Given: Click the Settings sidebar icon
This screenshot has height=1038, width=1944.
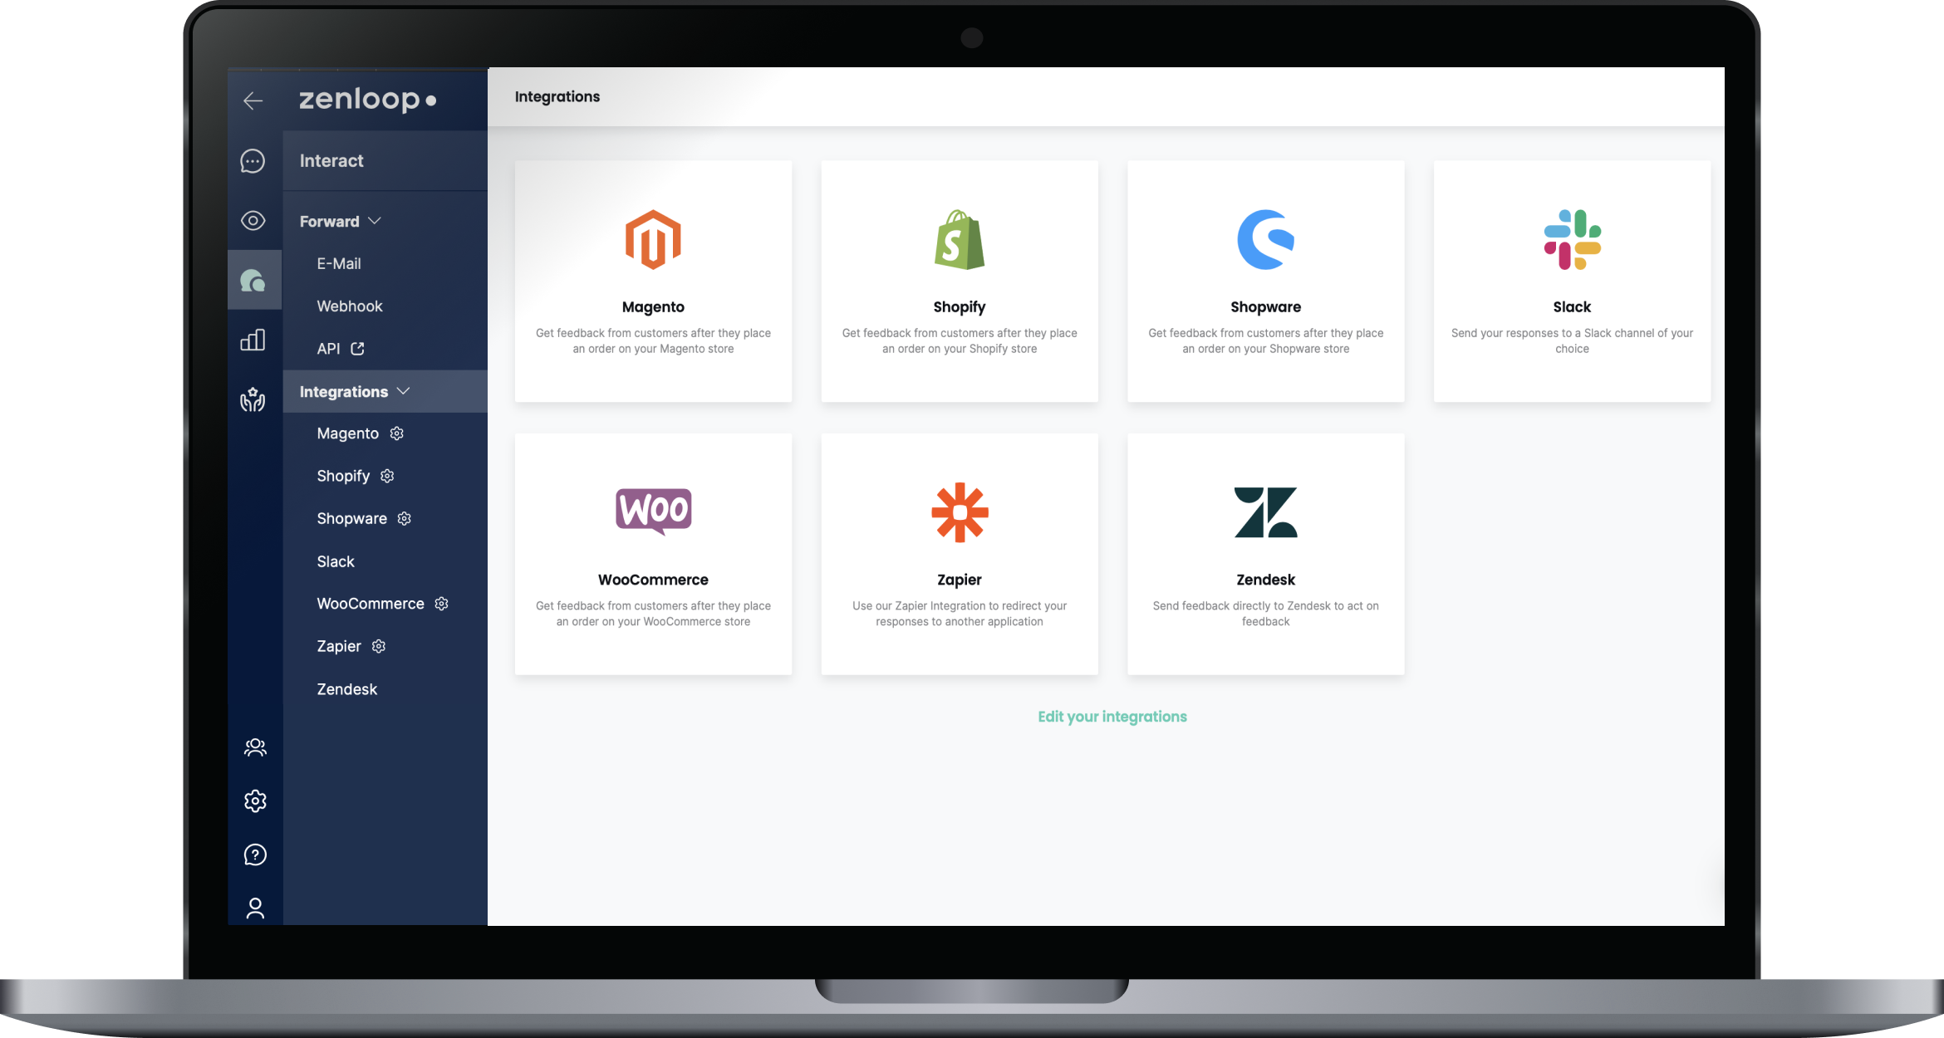Looking at the screenshot, I should coord(254,801).
